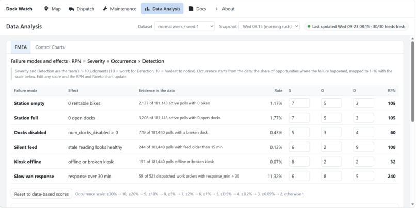
Task: Click the Docks disabled failure mode
Action: pyautogui.click(x=30, y=133)
